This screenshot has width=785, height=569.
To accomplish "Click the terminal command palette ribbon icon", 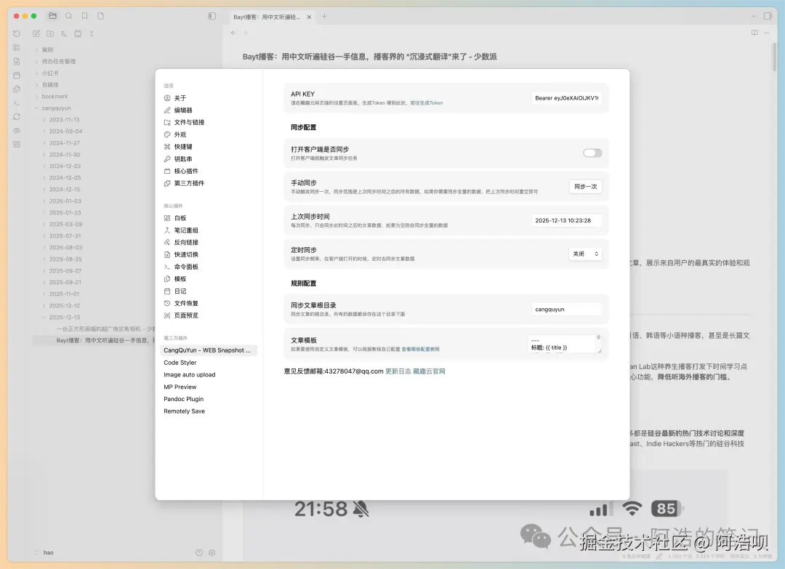I will click(x=17, y=102).
